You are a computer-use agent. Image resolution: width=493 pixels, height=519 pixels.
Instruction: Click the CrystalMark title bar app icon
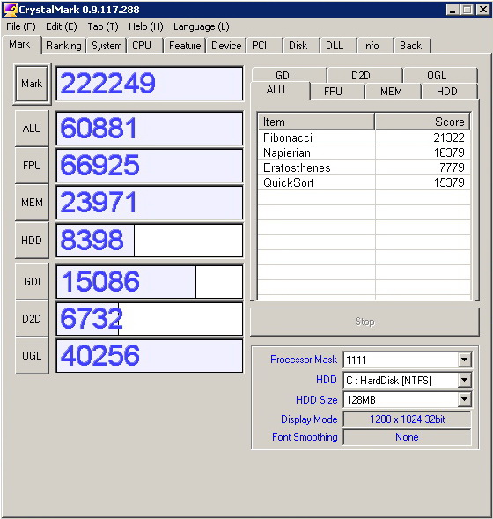10,10
